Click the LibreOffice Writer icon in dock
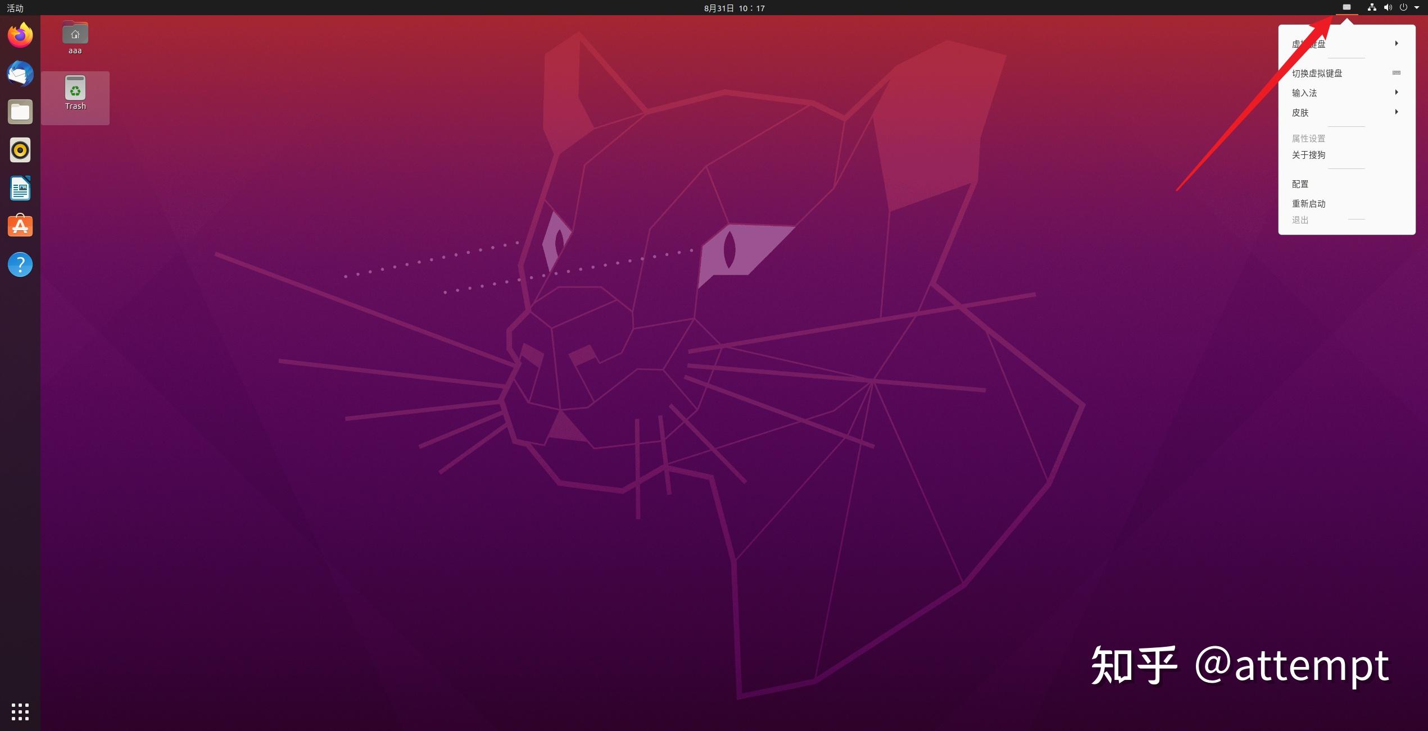 (20, 188)
